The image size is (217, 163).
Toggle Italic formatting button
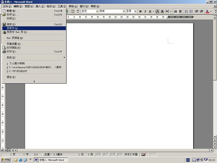(x=145, y=11)
